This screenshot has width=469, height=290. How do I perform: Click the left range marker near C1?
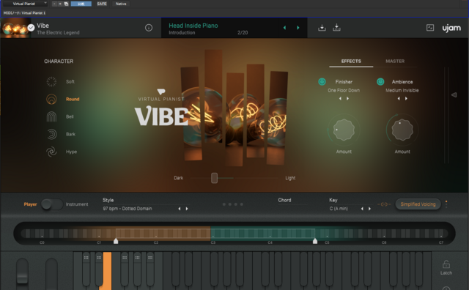pos(116,240)
